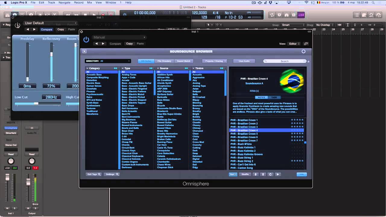Switch to Attributes tab
The height and width of the screenshot is (217, 386).
click(146, 61)
